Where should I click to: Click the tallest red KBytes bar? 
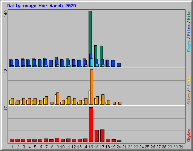(91, 125)
